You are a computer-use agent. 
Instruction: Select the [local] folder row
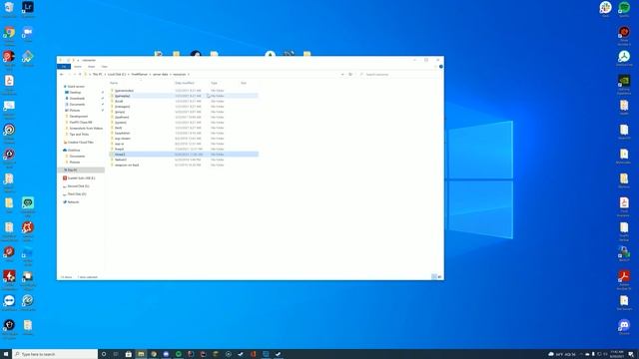coord(184,101)
